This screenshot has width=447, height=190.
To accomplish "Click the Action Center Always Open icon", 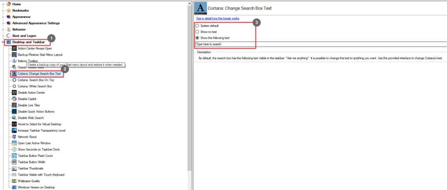I will (x=14, y=48).
